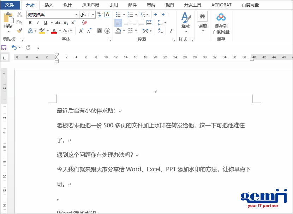
Task: Expand the font color dropdown arrow
Action: pos(59,31)
